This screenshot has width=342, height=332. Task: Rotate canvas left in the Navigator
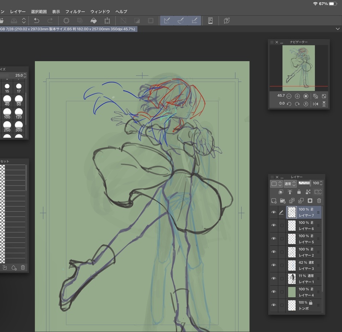point(289,104)
